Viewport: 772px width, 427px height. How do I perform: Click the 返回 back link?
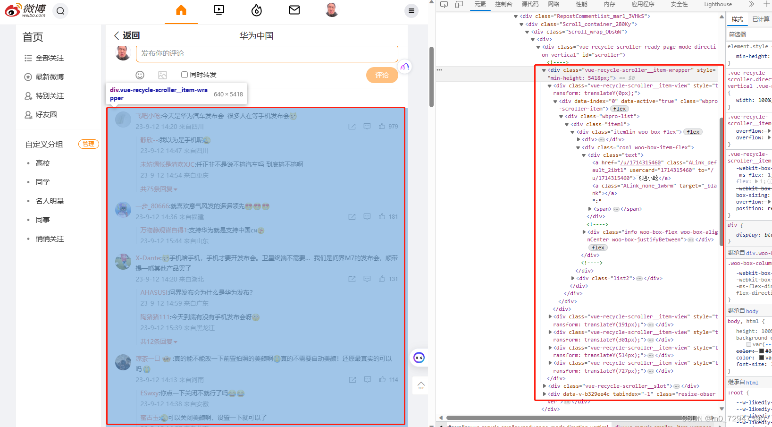pyautogui.click(x=127, y=35)
